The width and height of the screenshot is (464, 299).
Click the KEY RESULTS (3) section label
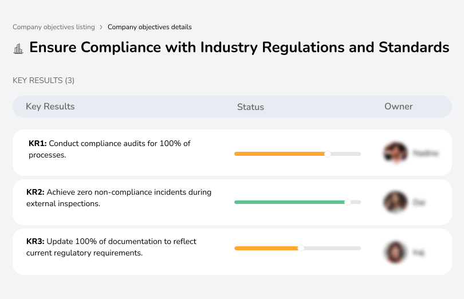[x=44, y=81]
